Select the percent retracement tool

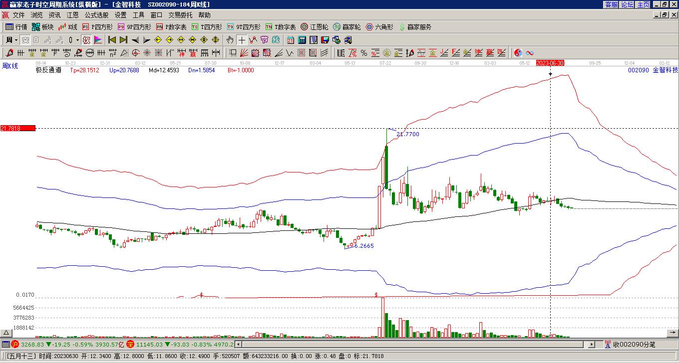click(364, 53)
